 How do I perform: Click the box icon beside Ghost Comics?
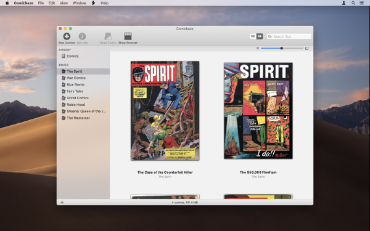(x=64, y=98)
